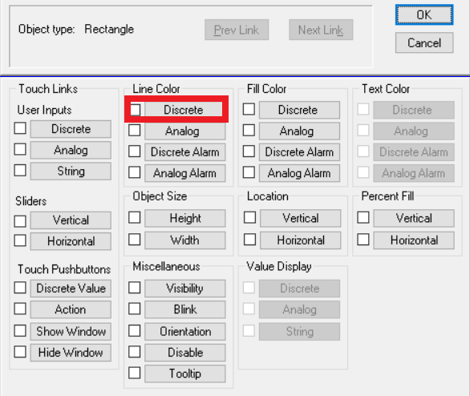470x396 pixels.
Task: Toggle the Sliders Vertical checkbox
Action: pyautogui.click(x=20, y=221)
